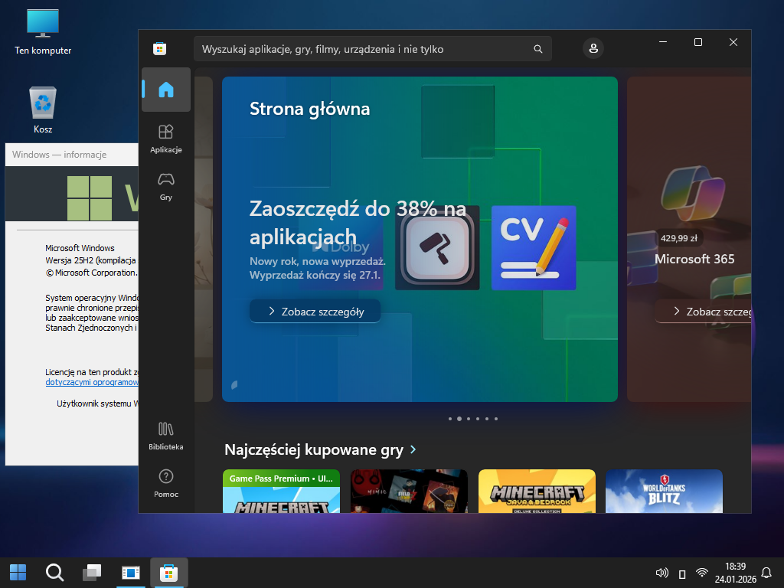The height and width of the screenshot is (588, 784).
Task: Open the Windows Start menu
Action: [x=18, y=572]
